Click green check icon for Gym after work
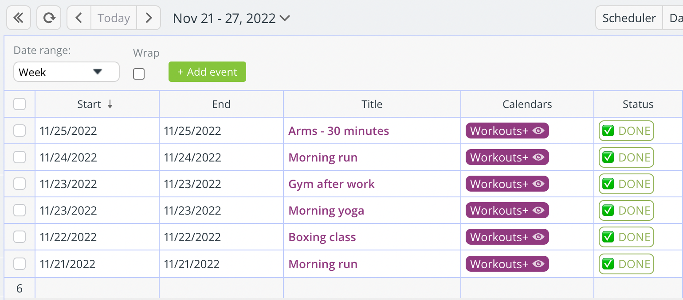Screen dimensions: 683x300 tap(608, 184)
